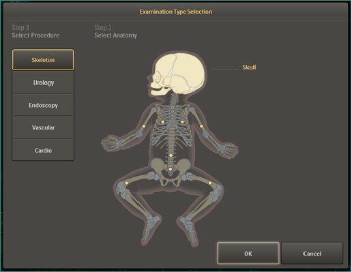Select the Skeleton procedure
352x272 pixels.
(x=43, y=60)
